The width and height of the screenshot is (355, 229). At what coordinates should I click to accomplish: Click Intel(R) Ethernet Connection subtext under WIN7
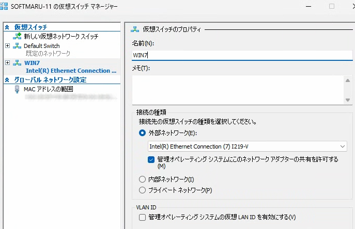coord(71,71)
